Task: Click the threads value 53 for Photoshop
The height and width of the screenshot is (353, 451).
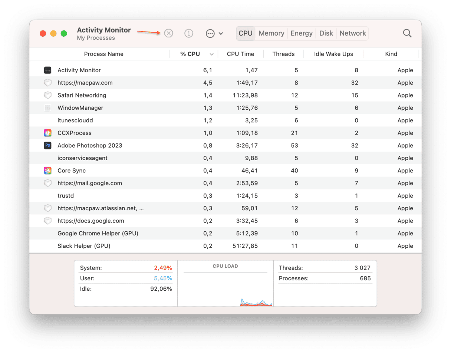Action: coord(294,145)
